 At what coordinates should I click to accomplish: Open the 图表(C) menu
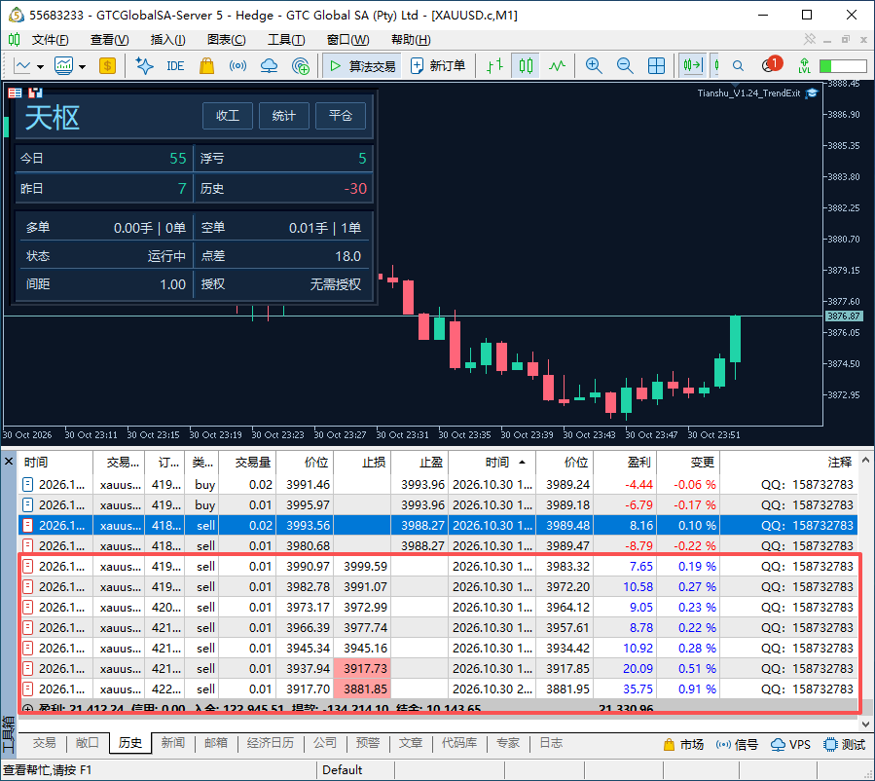[x=226, y=40]
